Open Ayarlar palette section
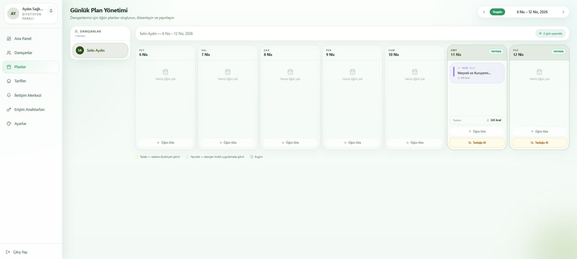 coord(20,123)
